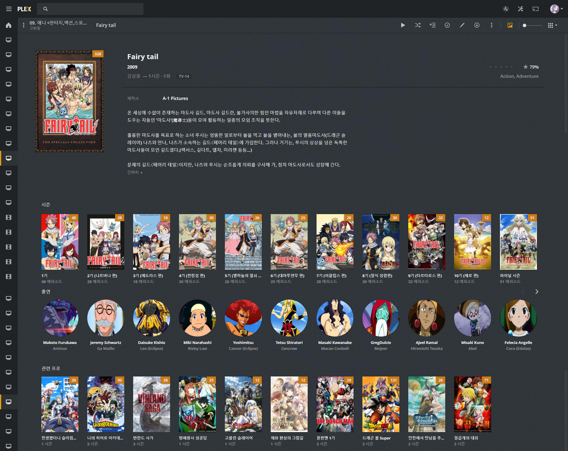Open the A-1 Pictures studio link
568x451 pixels.
coord(175,98)
